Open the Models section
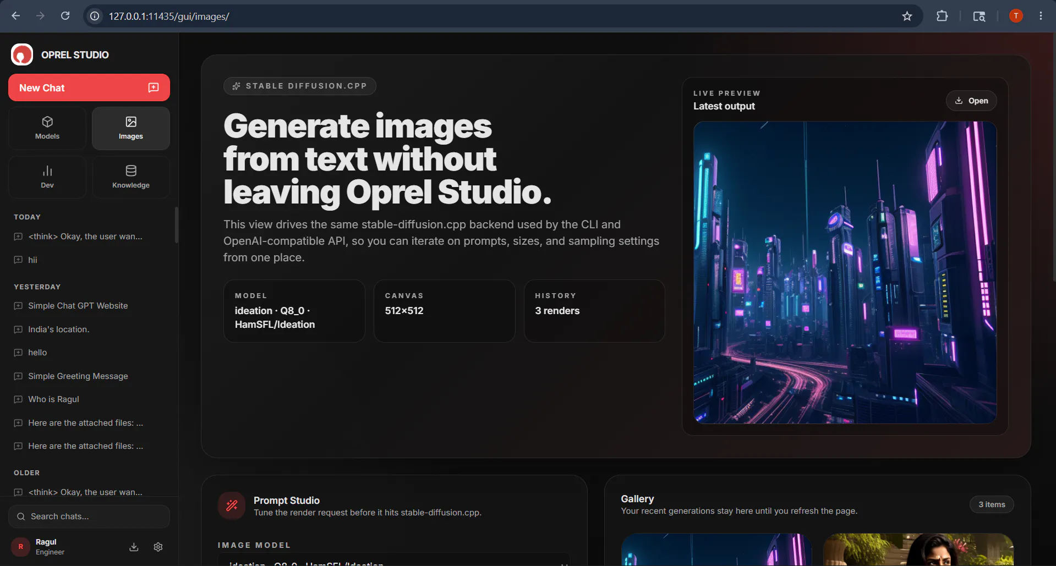 pos(47,128)
